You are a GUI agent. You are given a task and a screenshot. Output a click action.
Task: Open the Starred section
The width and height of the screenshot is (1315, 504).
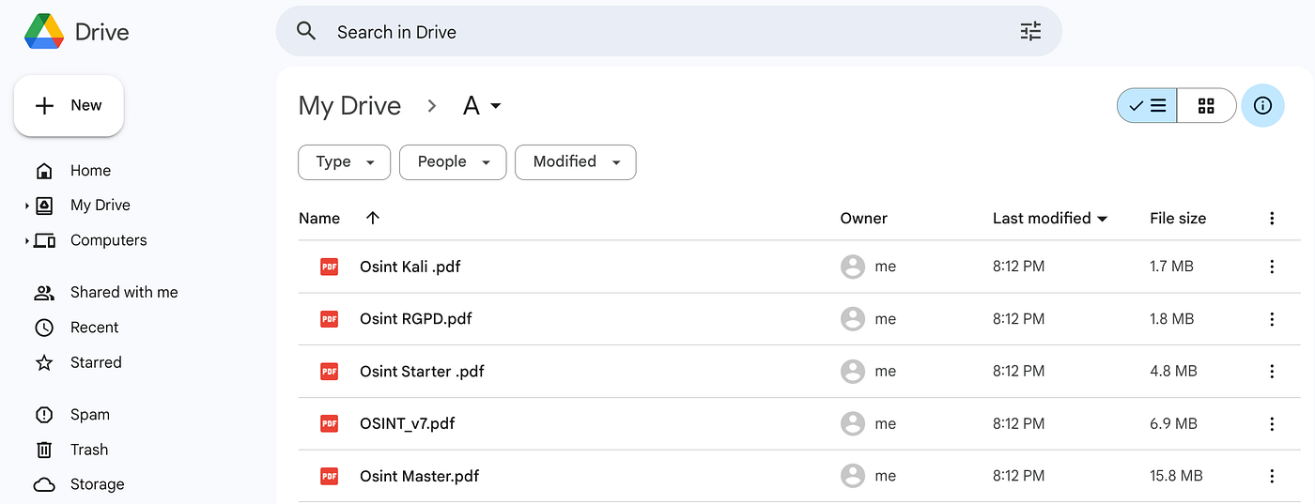pos(96,362)
